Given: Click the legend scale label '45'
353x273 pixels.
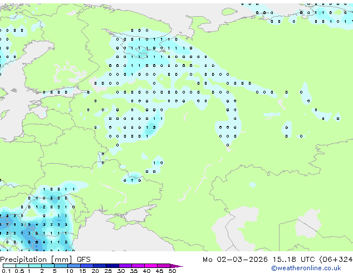Looking at the screenshot, I should [x=159, y=271].
